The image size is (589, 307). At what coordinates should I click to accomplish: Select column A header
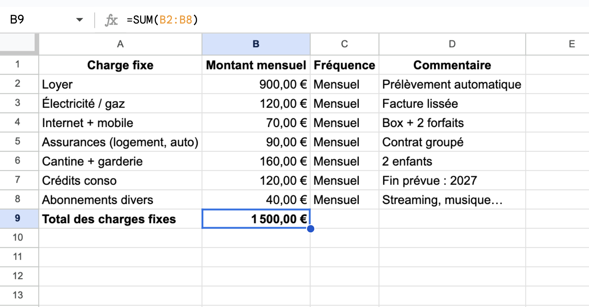tap(120, 44)
